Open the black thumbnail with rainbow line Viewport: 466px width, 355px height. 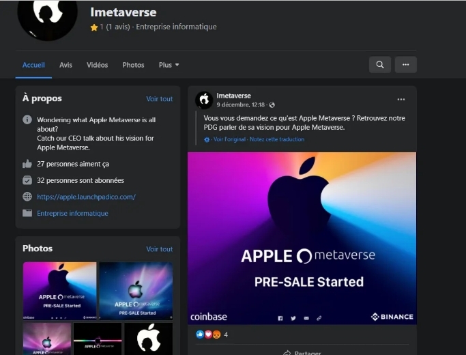click(x=98, y=339)
